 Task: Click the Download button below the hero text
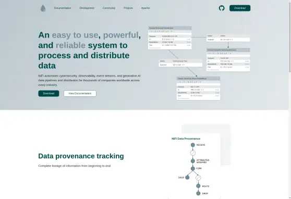tap(48, 93)
